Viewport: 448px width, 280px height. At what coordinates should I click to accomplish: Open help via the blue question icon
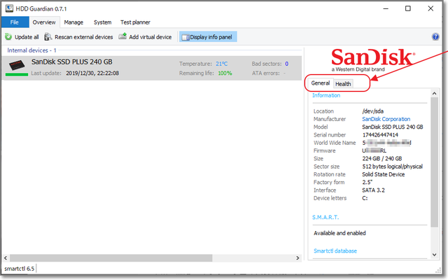(435, 36)
